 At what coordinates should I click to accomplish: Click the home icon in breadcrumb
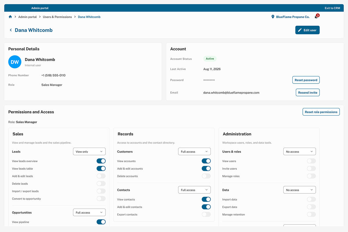click(x=10, y=17)
